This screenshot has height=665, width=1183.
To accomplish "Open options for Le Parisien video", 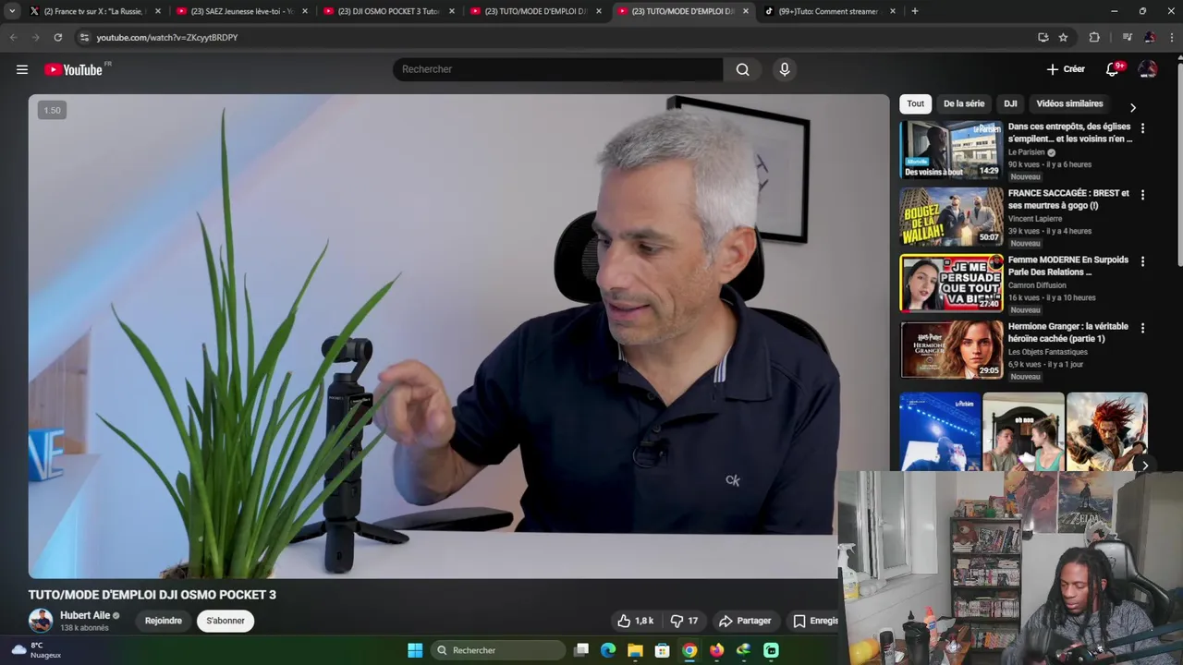I will (x=1142, y=128).
